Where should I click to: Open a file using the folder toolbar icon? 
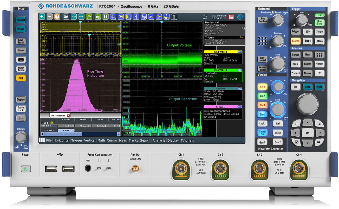(x=66, y=16)
